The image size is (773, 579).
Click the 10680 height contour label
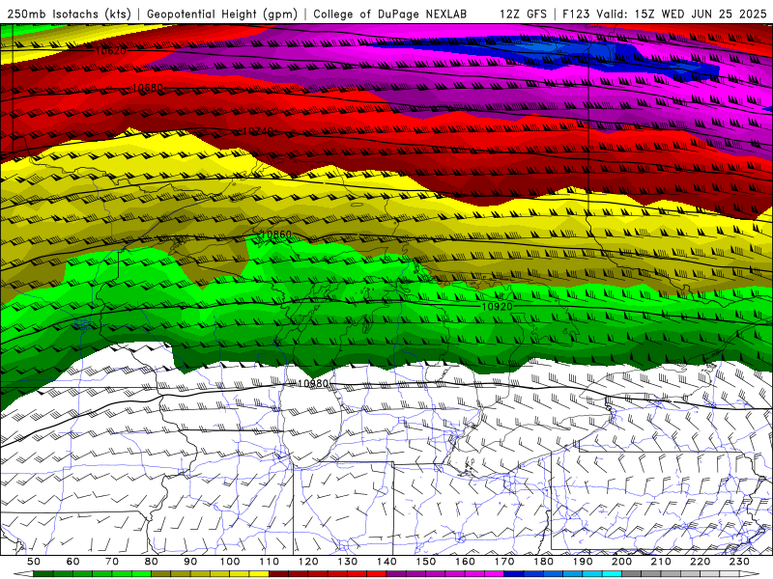148,88
